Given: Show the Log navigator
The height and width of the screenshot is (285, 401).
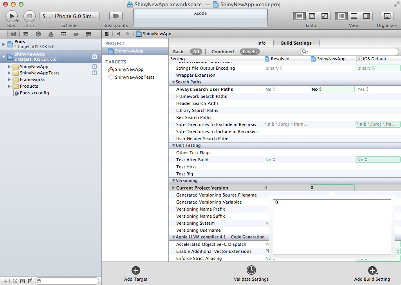Looking at the screenshot, I should [89, 34].
